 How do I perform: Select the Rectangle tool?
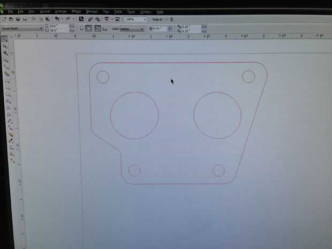click(7, 81)
